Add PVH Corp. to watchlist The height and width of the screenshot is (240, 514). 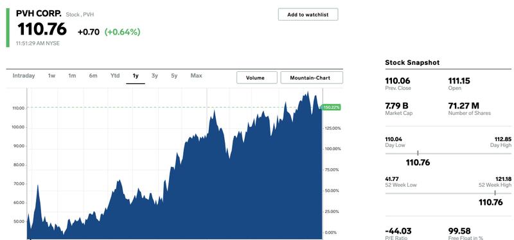[308, 14]
